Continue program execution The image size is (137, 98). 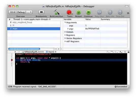89,12
